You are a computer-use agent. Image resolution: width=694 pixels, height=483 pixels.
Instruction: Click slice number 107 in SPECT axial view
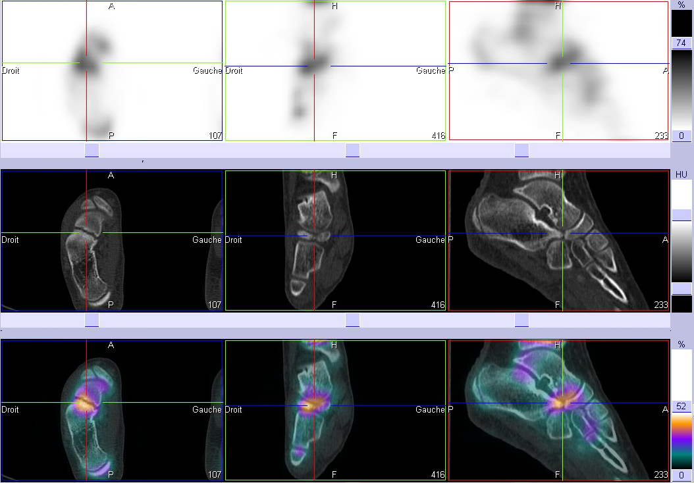(x=215, y=136)
